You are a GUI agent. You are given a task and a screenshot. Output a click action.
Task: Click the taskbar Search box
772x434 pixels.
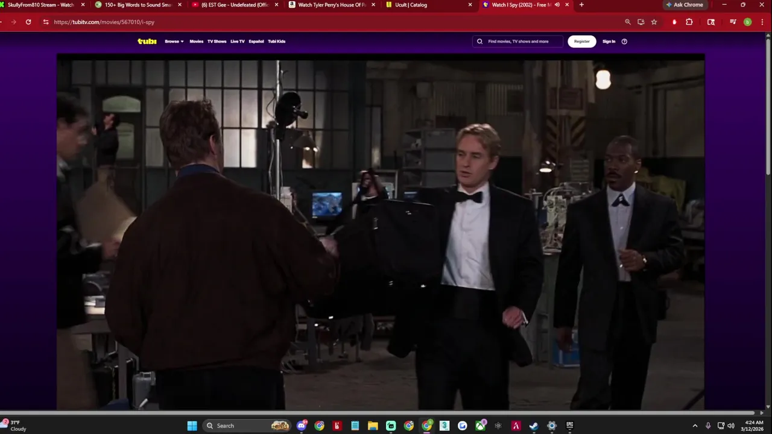click(x=248, y=426)
